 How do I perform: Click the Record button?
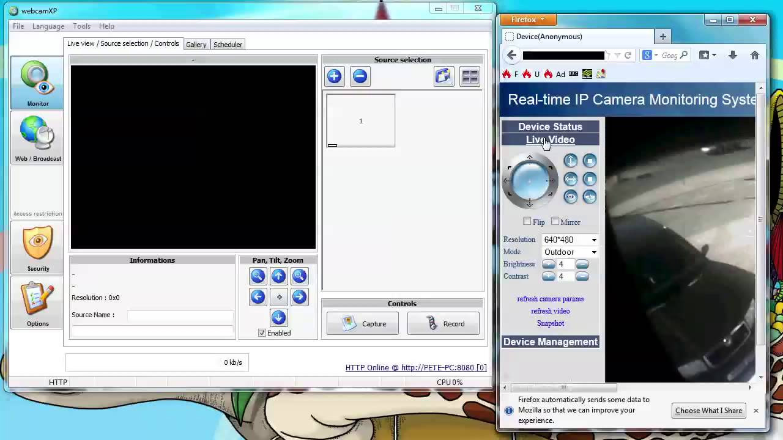pos(443,324)
